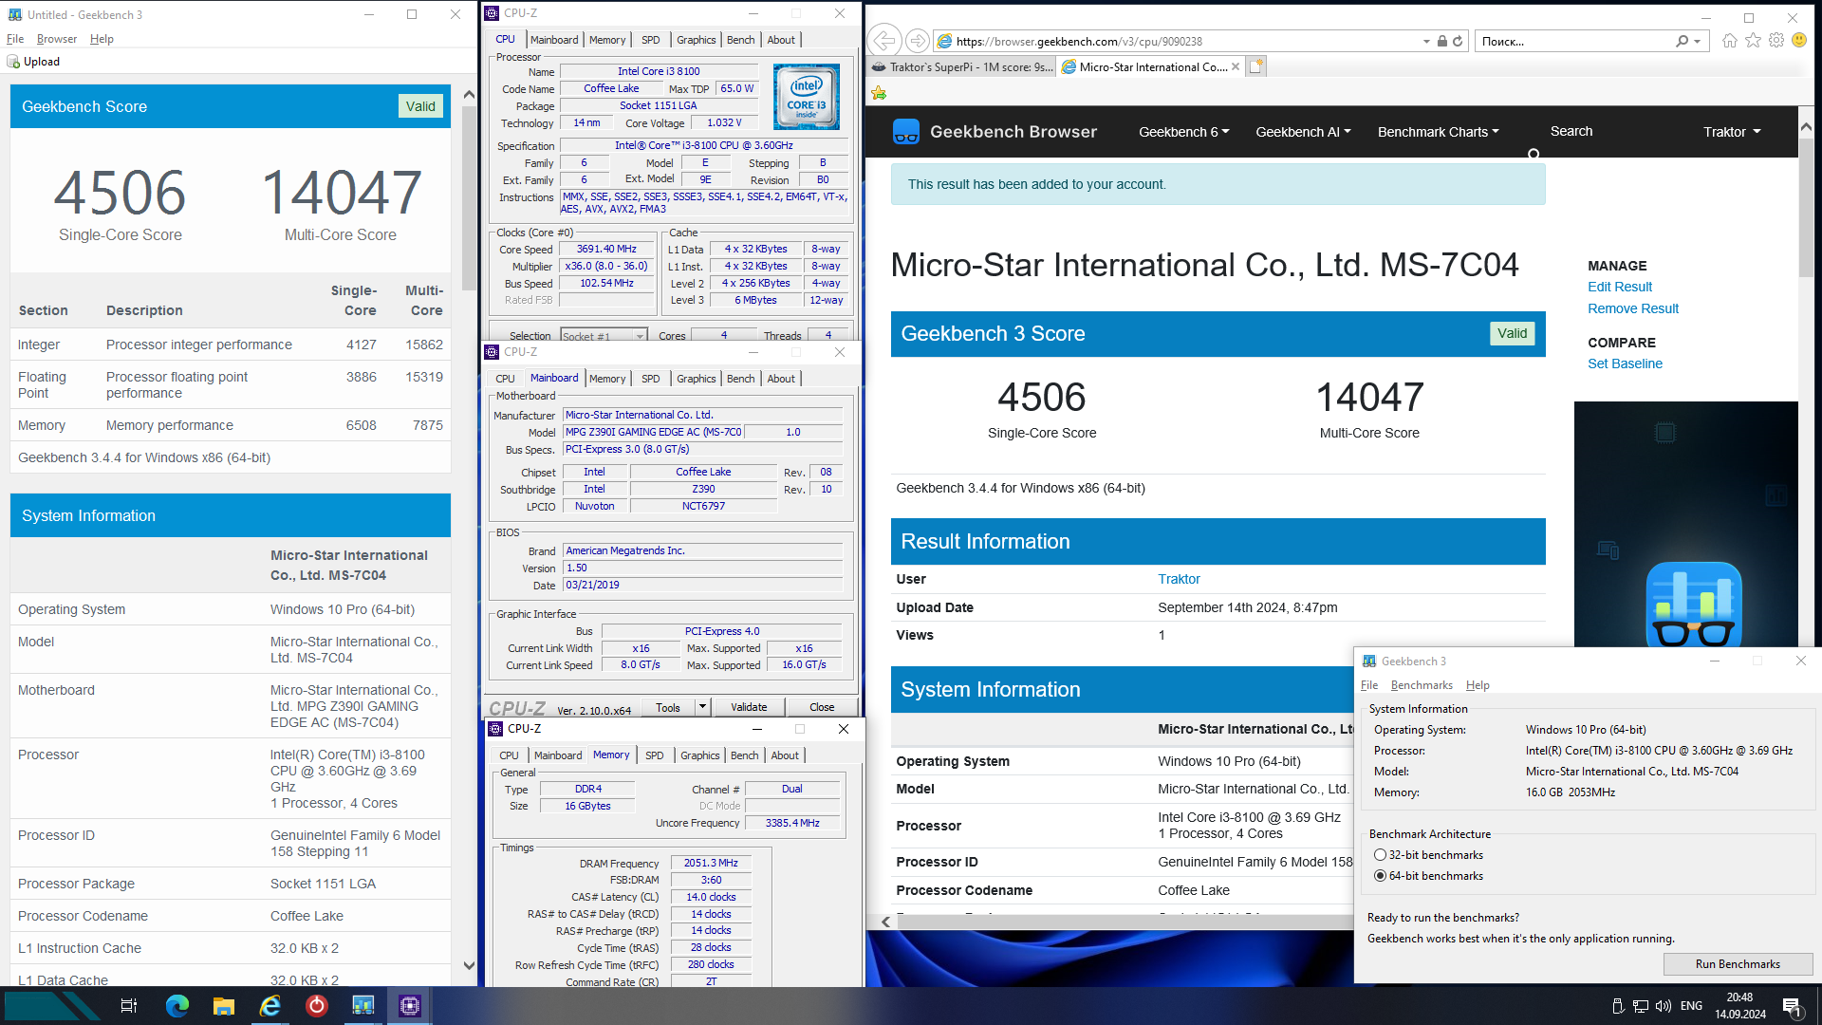This screenshot has width=1822, height=1025.
Task: Expand the search provider dropdown arrow
Action: pos(1697,41)
